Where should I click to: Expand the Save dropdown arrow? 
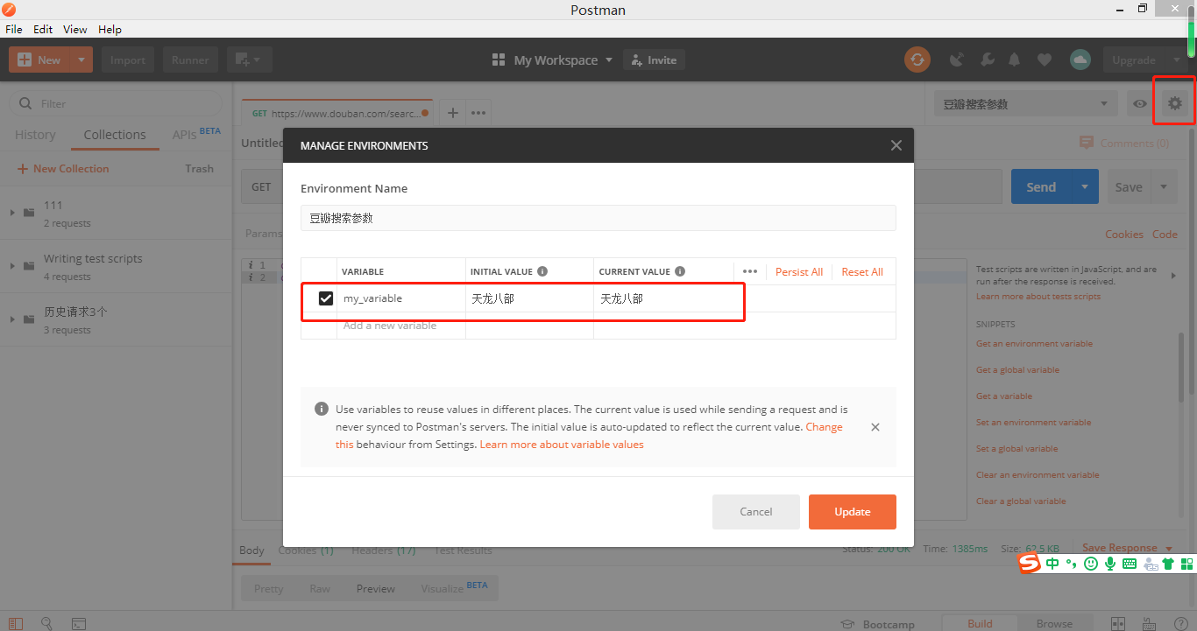[1164, 187]
